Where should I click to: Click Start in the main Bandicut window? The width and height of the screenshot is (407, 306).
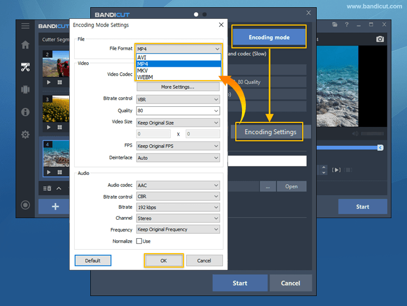pyautogui.click(x=362, y=206)
